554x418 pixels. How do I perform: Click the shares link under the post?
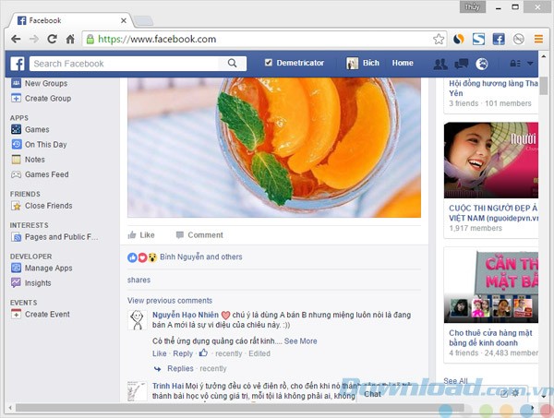click(138, 280)
